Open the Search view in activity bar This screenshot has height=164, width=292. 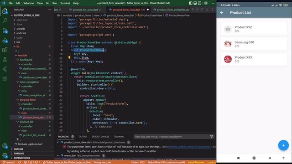pyautogui.click(x=5, y=20)
